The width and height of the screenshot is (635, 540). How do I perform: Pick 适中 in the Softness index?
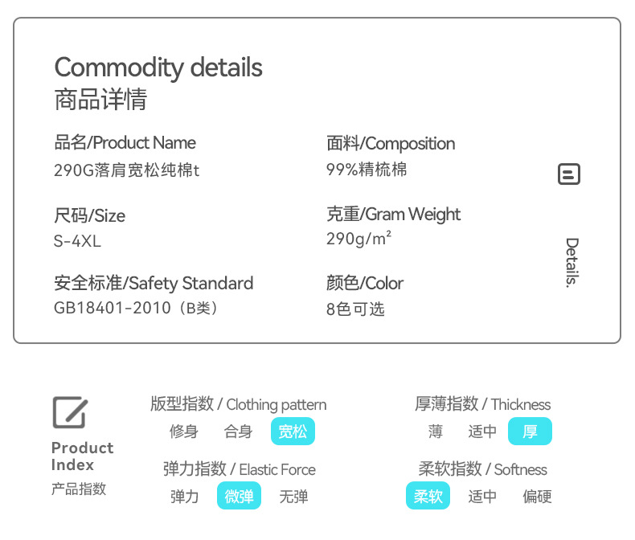[x=482, y=497]
